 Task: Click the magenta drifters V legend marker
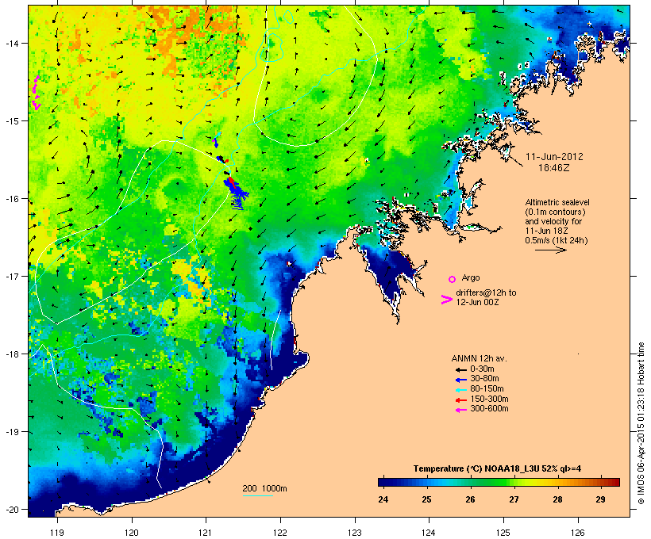click(x=447, y=300)
